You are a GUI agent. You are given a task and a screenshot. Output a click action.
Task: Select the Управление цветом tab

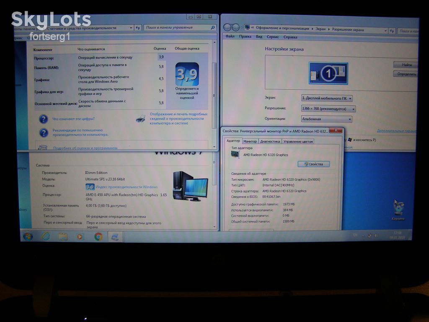(x=298, y=142)
